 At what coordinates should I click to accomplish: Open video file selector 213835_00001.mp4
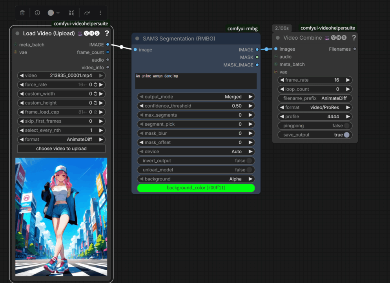(61, 75)
